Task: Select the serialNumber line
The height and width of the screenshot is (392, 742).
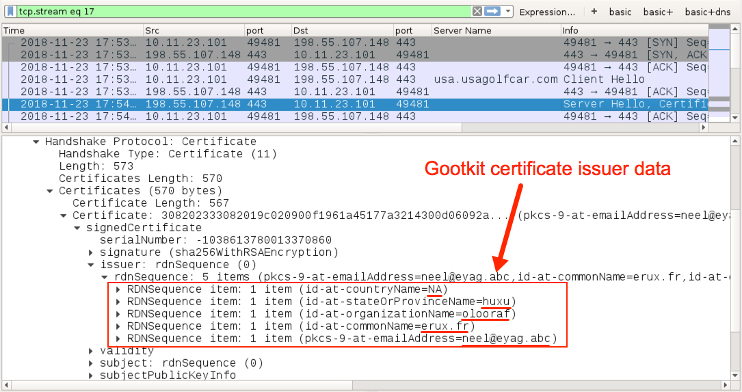Action: tap(216, 240)
